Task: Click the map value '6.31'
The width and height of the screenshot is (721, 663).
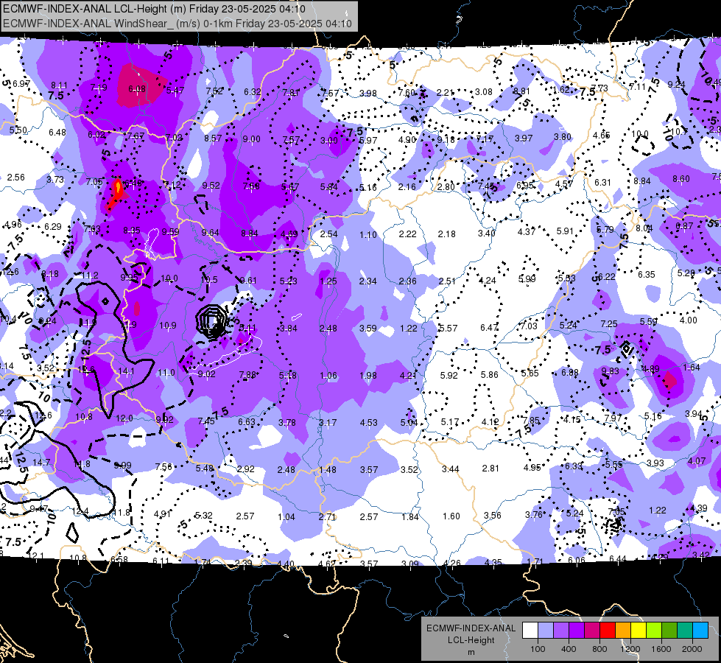Action: (602, 183)
